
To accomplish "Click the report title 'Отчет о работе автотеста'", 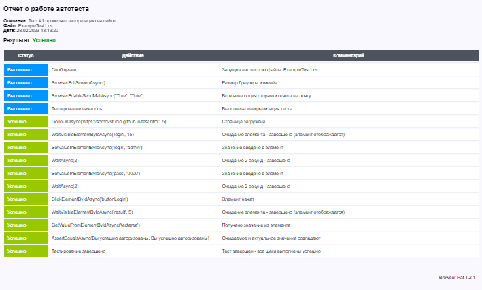I will point(46,8).
